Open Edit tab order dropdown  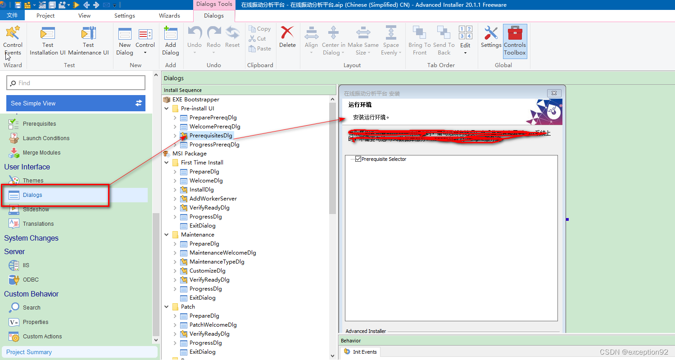465,41
